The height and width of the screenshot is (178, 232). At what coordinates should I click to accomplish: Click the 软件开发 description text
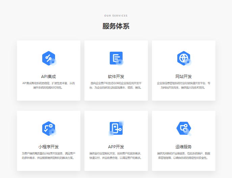click(x=116, y=85)
